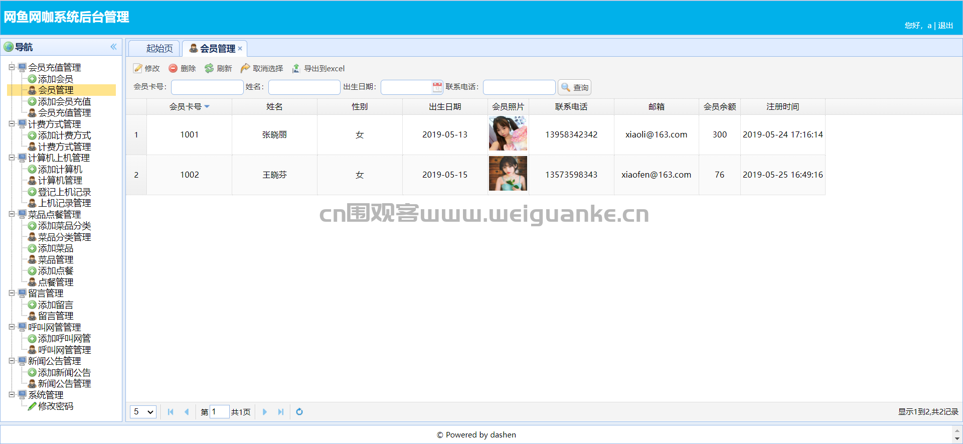963x444 pixels.
Task: Click the 修改 edit pencil icon
Action: pos(138,68)
